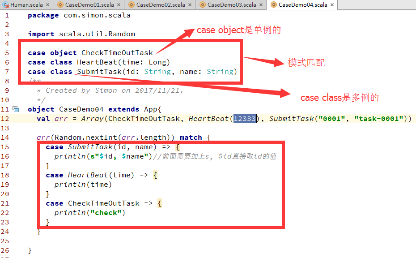Image resolution: width=416 pixels, height=258 pixels.
Task: Click the extends keyword on line 11
Action: tap(123, 109)
